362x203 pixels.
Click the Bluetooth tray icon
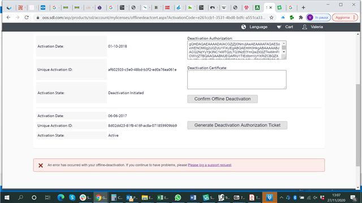pyautogui.click(x=295, y=197)
